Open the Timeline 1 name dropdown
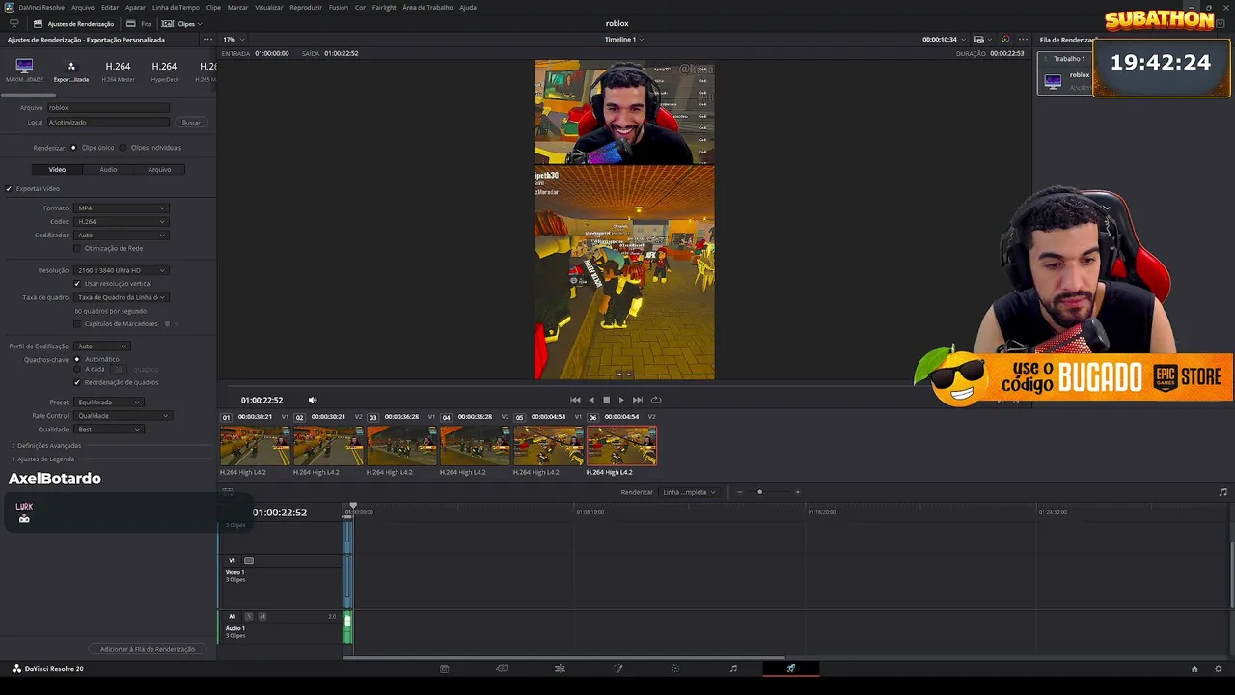The image size is (1235, 695). pyautogui.click(x=624, y=40)
